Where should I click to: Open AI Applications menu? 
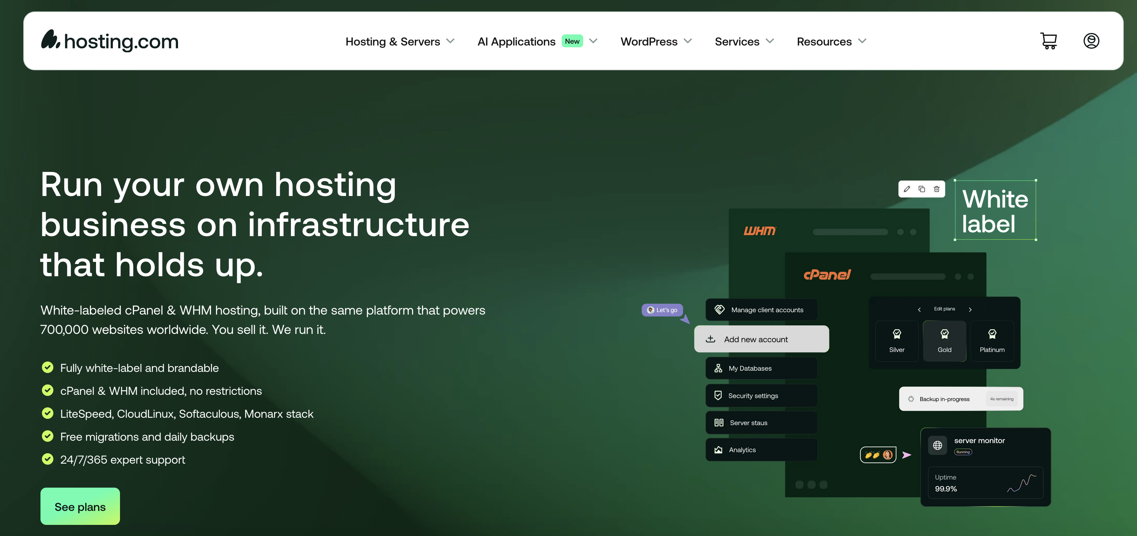[516, 42]
